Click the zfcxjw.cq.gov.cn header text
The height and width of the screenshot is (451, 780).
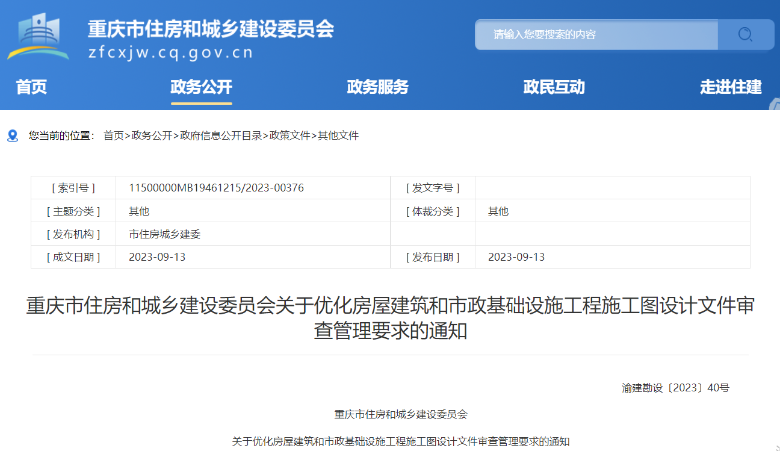pyautogui.click(x=170, y=52)
